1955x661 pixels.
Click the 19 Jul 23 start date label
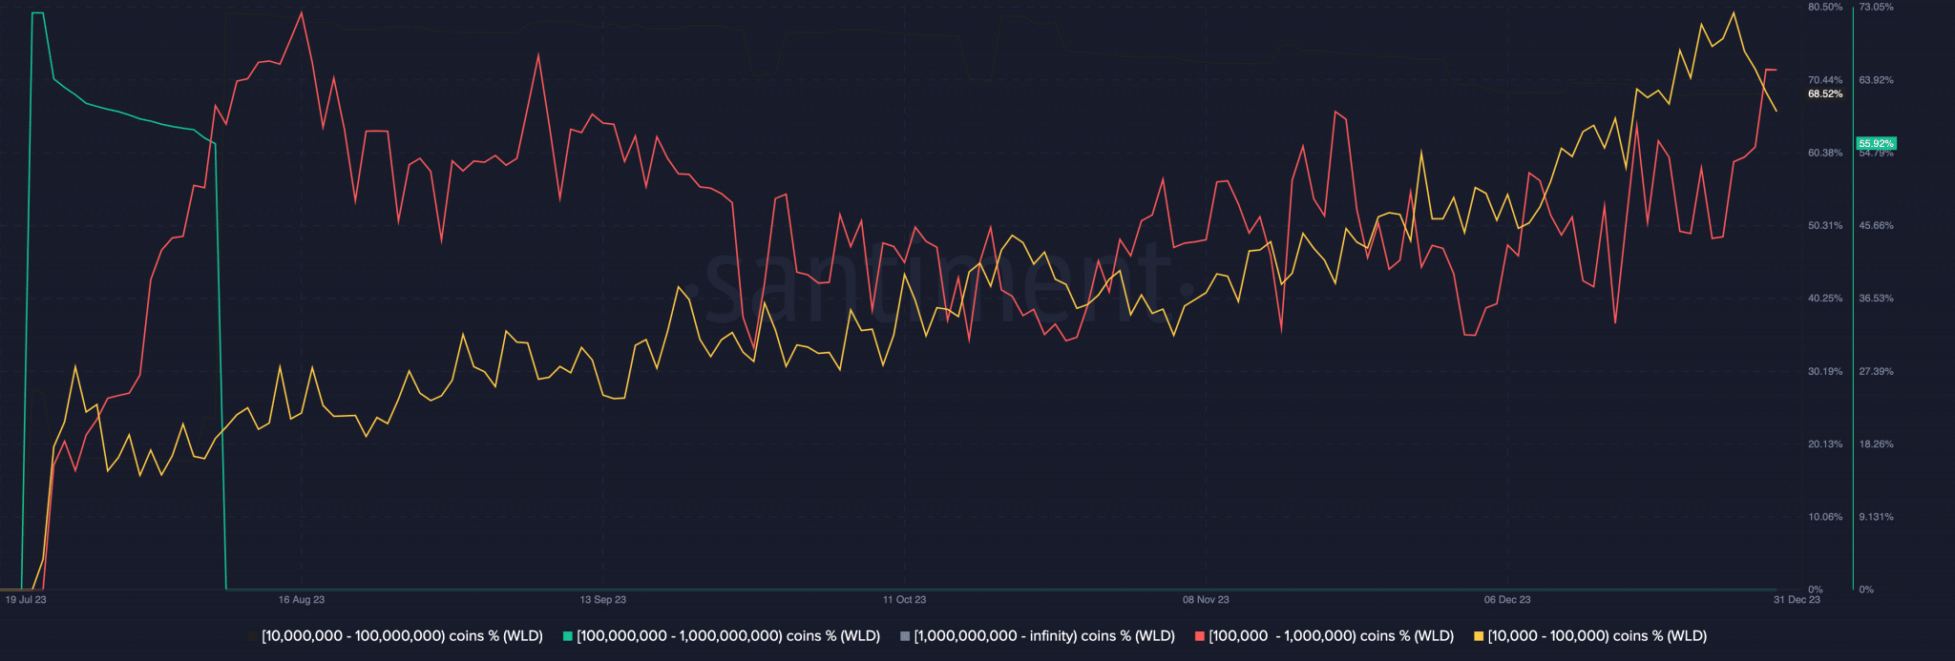26,600
